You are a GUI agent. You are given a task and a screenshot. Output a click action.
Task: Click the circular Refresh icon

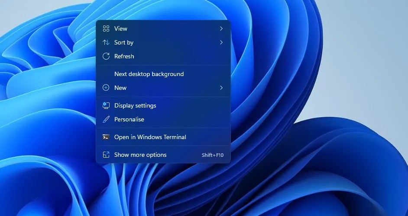pyautogui.click(x=106, y=56)
